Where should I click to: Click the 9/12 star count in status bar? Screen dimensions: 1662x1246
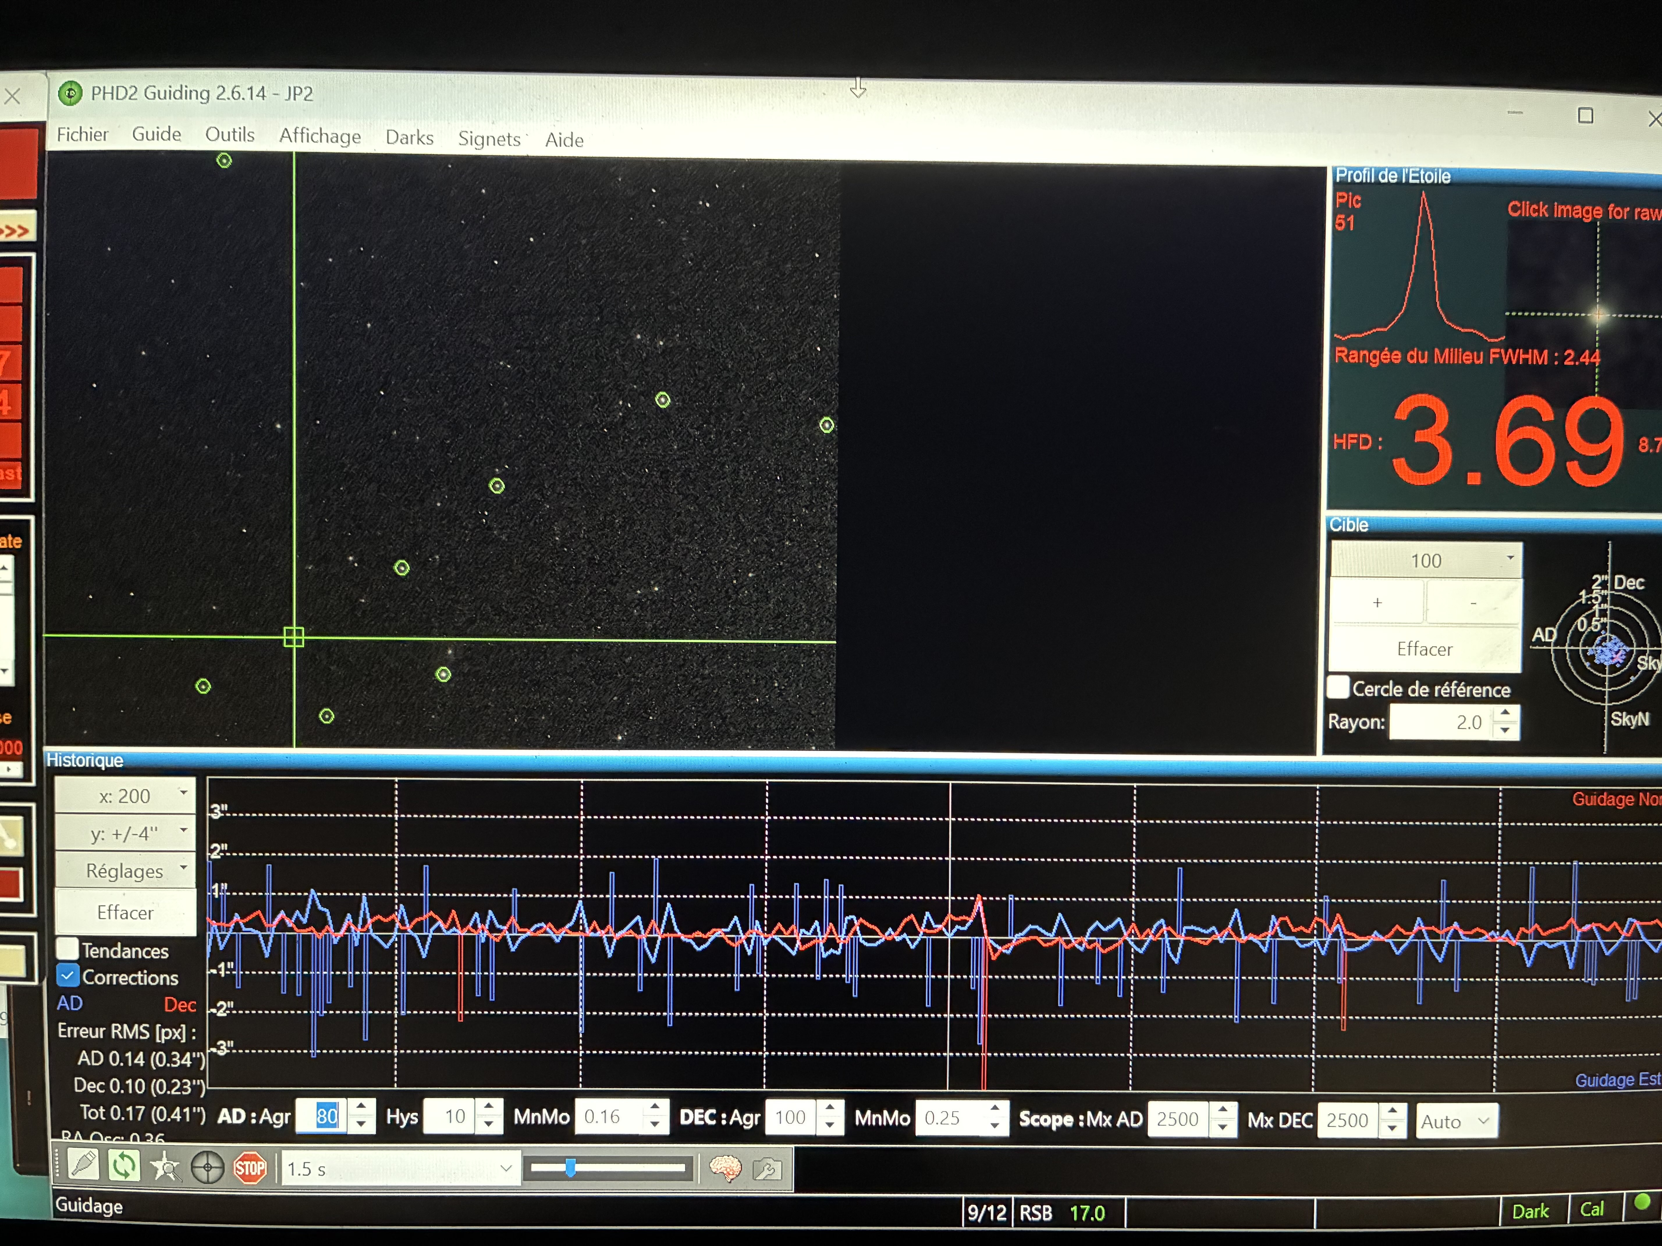point(987,1212)
